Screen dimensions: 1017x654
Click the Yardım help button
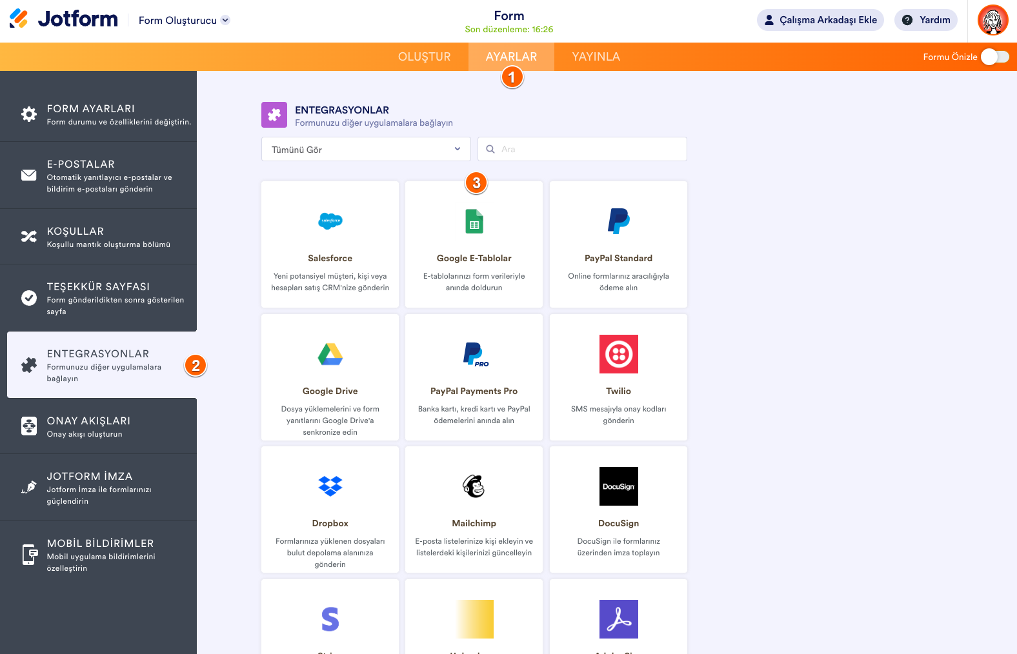click(926, 20)
